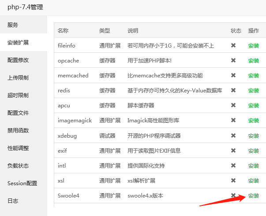This screenshot has height=216, width=266.
Task: Select the xdebug name cell
Action: click(x=67, y=135)
